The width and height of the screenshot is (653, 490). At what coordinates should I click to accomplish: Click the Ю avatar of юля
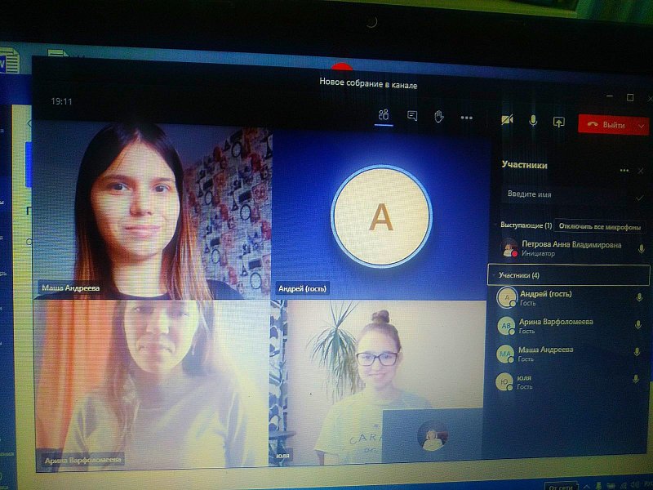pos(504,381)
